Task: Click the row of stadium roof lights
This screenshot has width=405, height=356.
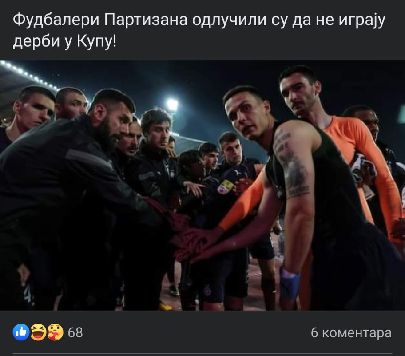Action: point(28,75)
